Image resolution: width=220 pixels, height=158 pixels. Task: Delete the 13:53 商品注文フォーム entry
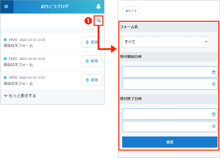click(x=92, y=61)
